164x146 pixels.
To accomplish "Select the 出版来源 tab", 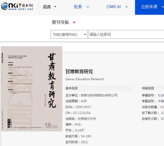I will click(x=149, y=7).
